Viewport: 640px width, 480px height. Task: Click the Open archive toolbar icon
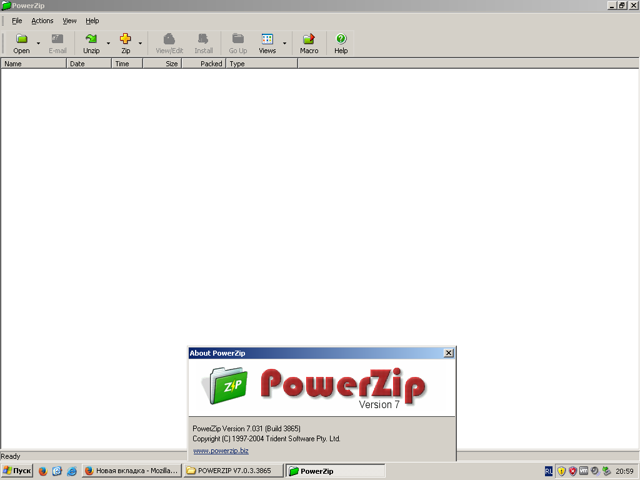(x=22, y=43)
